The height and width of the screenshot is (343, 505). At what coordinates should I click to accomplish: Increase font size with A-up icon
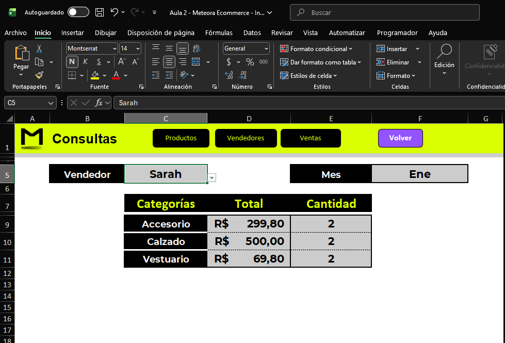(122, 61)
